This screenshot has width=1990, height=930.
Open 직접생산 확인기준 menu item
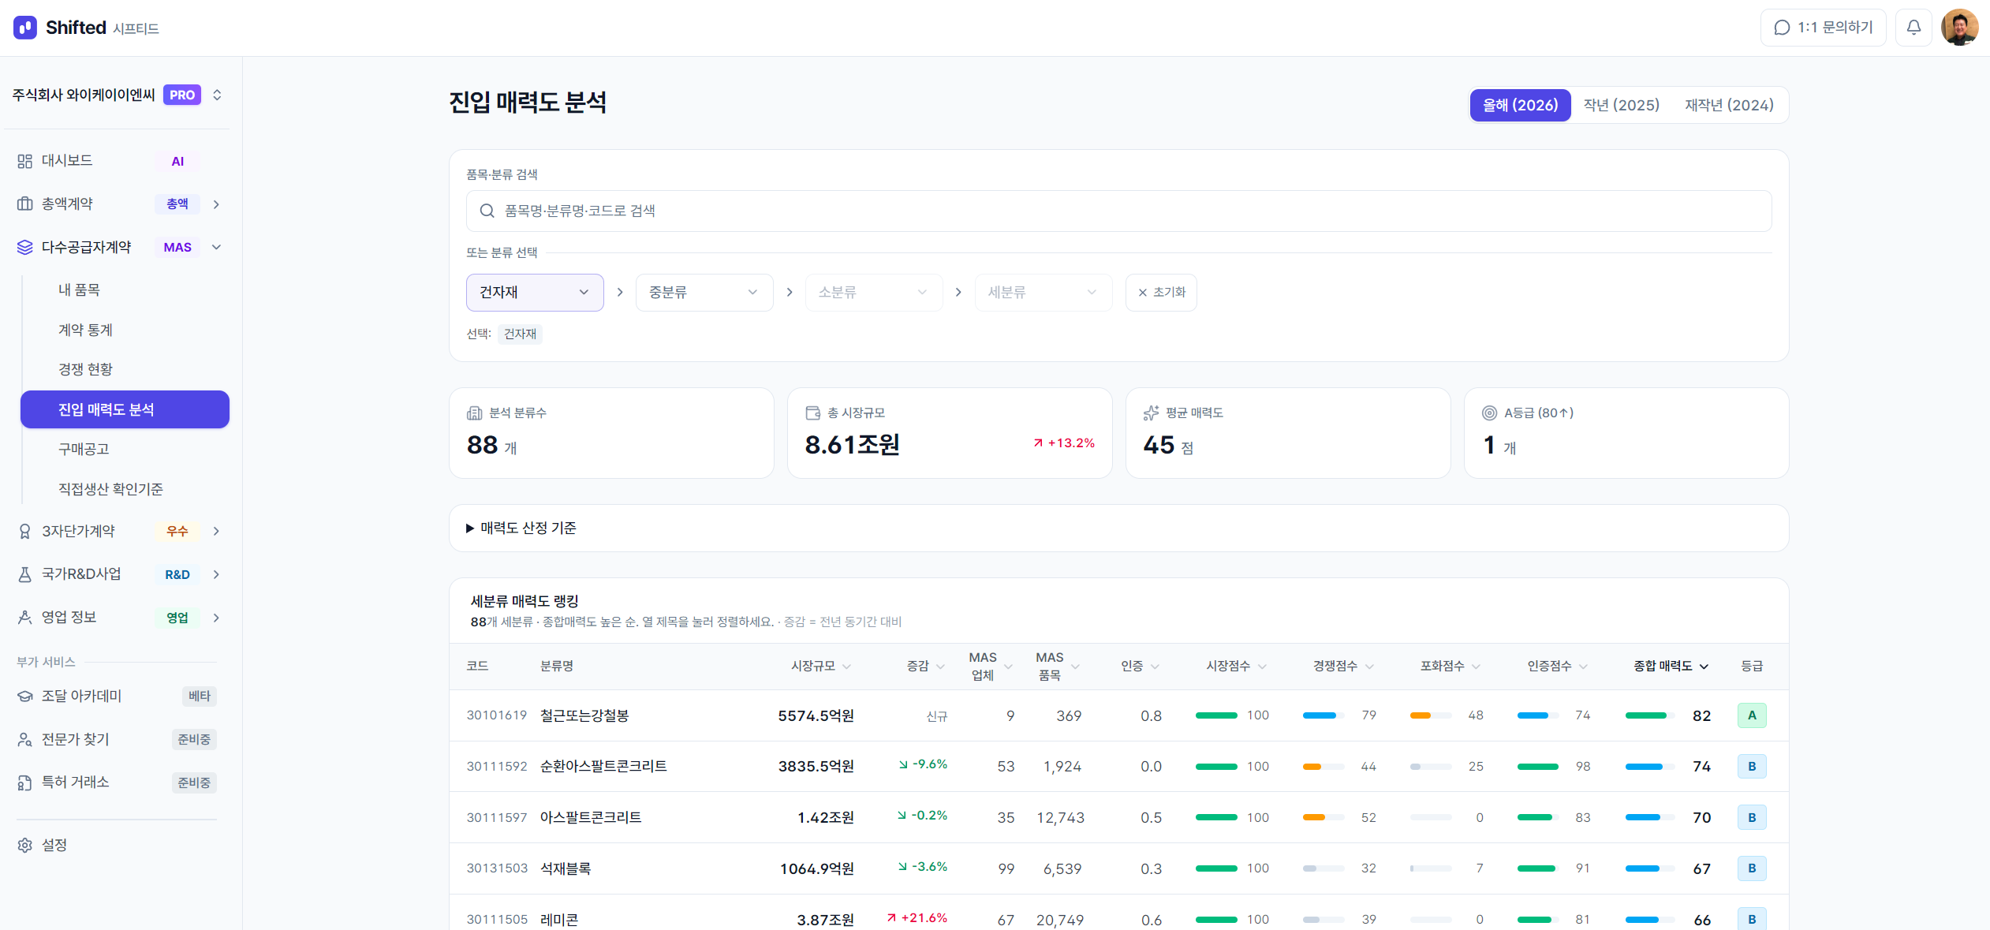[125, 489]
